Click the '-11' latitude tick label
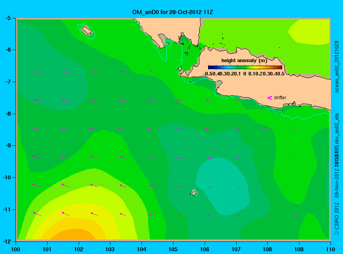Screen dimensions: 343x254 pos(7,209)
